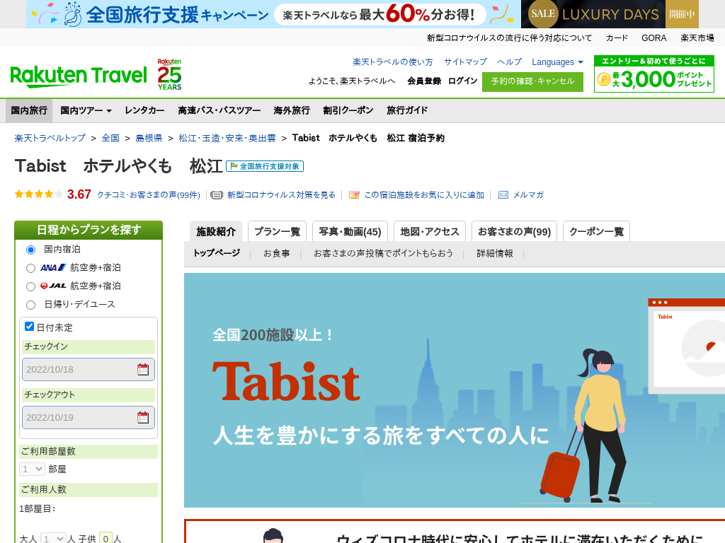Expand the Languages dropdown
725x543 pixels.
557,62
